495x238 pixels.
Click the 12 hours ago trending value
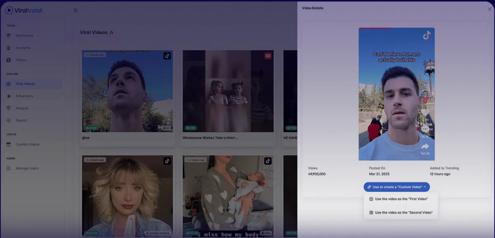click(440, 174)
